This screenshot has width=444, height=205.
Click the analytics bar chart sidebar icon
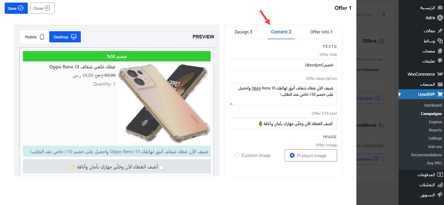coord(440,185)
